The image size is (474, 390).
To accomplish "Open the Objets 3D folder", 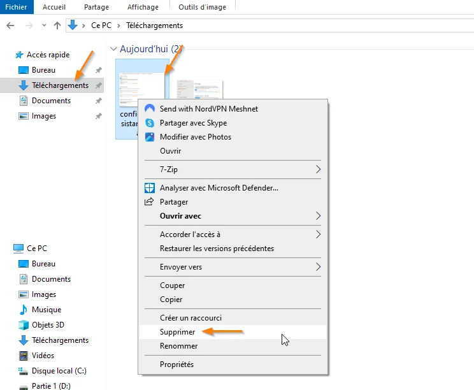I will coord(48,325).
